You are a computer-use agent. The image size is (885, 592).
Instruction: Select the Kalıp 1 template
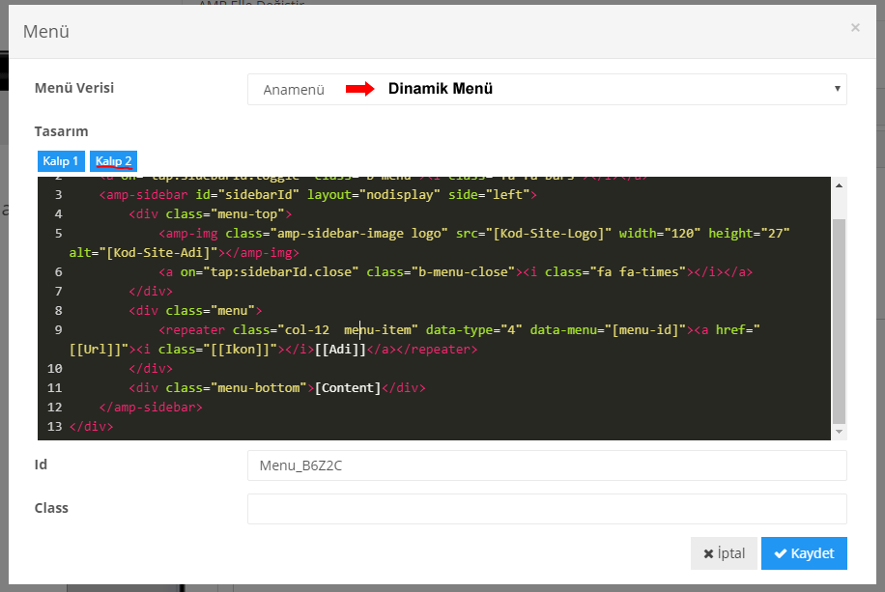pos(61,160)
